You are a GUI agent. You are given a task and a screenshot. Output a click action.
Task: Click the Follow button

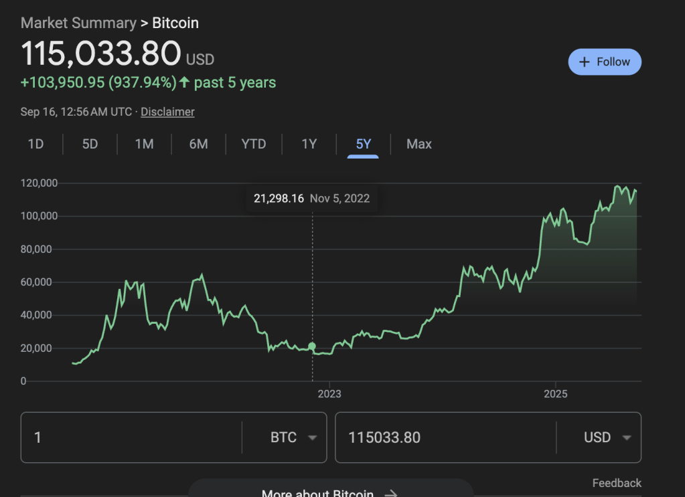pyautogui.click(x=605, y=62)
